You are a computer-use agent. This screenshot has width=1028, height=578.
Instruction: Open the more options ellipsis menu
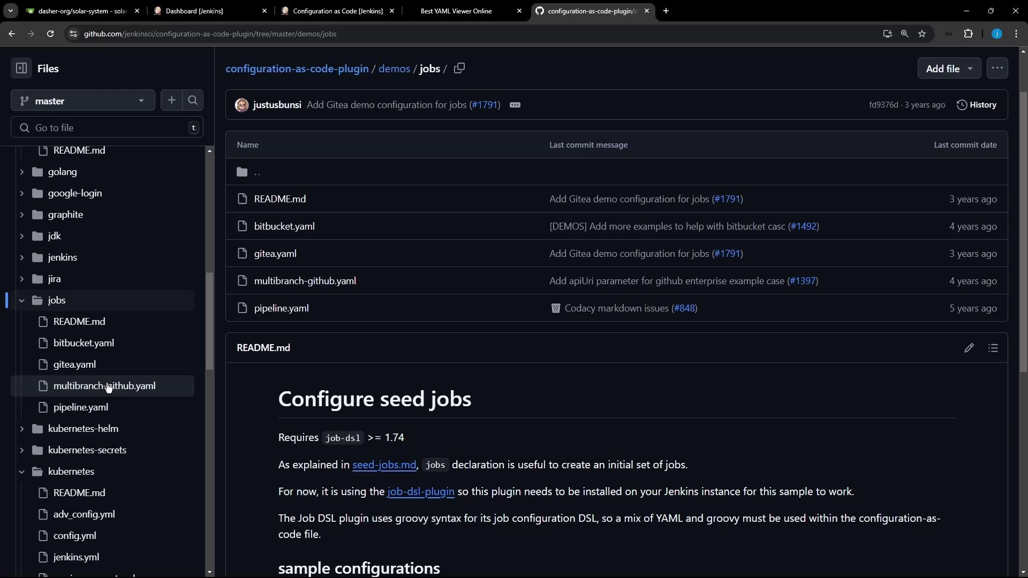pyautogui.click(x=997, y=69)
